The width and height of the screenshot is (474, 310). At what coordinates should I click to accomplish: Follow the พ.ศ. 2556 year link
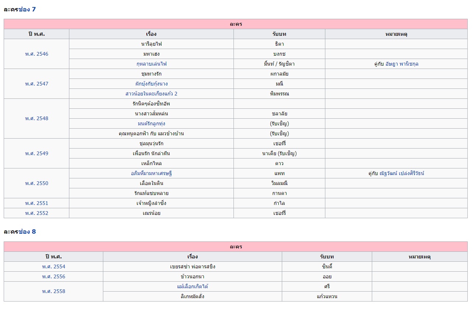pyautogui.click(x=53, y=276)
